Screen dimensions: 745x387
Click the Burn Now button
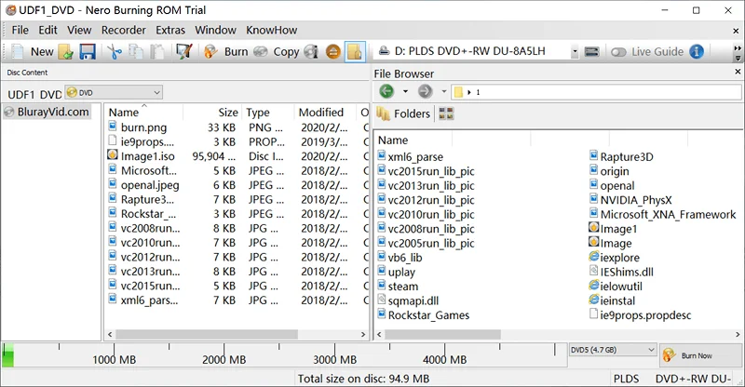(700, 355)
